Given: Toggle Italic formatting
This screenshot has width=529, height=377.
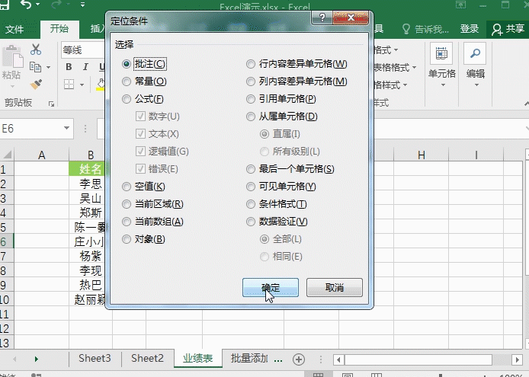Looking at the screenshot, I should pos(85,67).
